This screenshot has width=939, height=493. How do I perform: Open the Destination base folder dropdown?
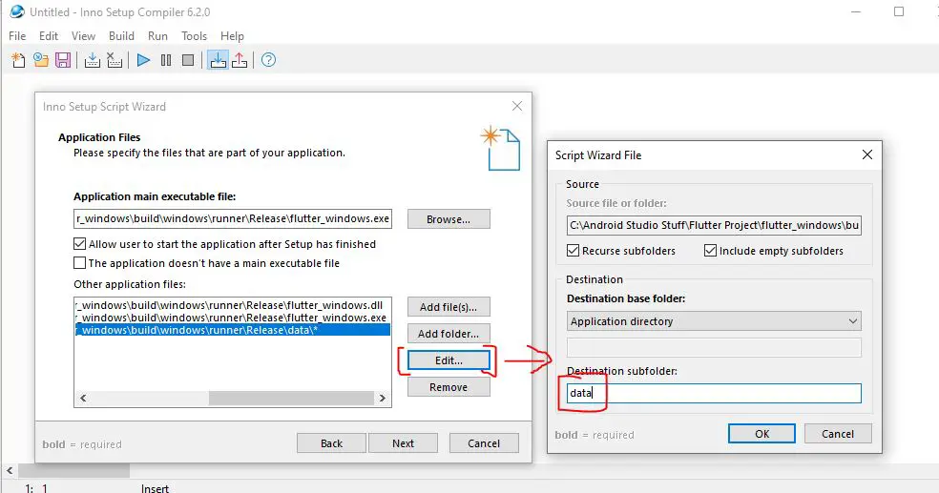click(x=714, y=321)
